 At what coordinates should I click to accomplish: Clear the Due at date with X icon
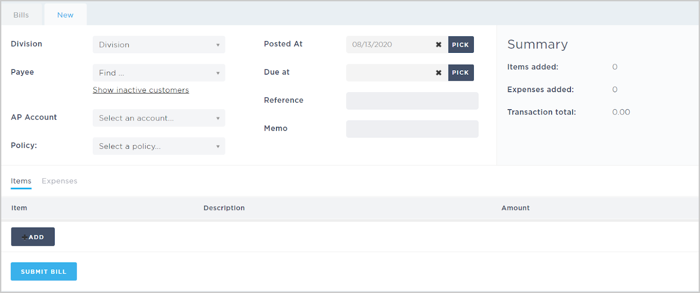point(438,72)
